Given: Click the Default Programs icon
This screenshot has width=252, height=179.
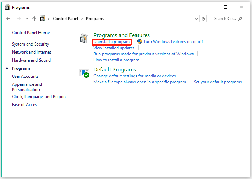Looking at the screenshot, I should point(84,73).
